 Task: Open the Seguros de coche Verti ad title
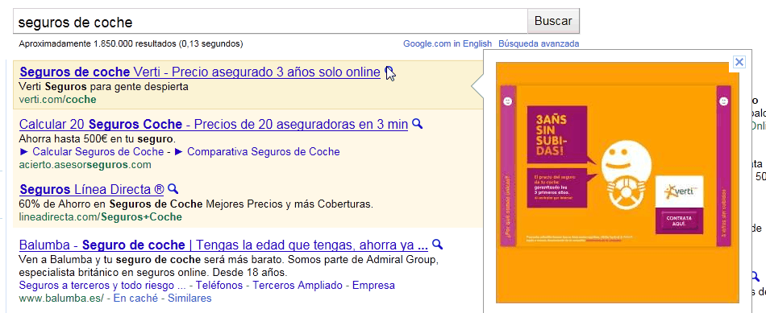(x=200, y=72)
